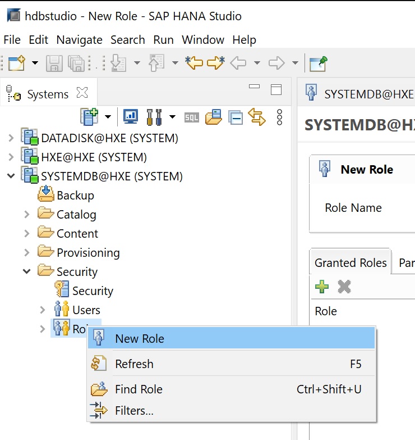Click the green plus add role icon
This screenshot has width=415, height=440.
pyautogui.click(x=322, y=287)
